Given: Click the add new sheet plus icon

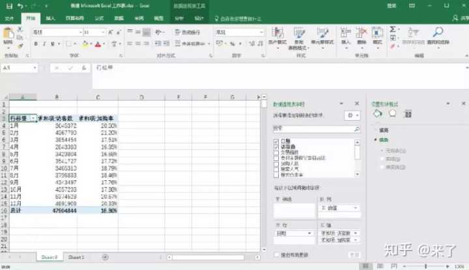Looking at the screenshot, I should click(105, 257).
